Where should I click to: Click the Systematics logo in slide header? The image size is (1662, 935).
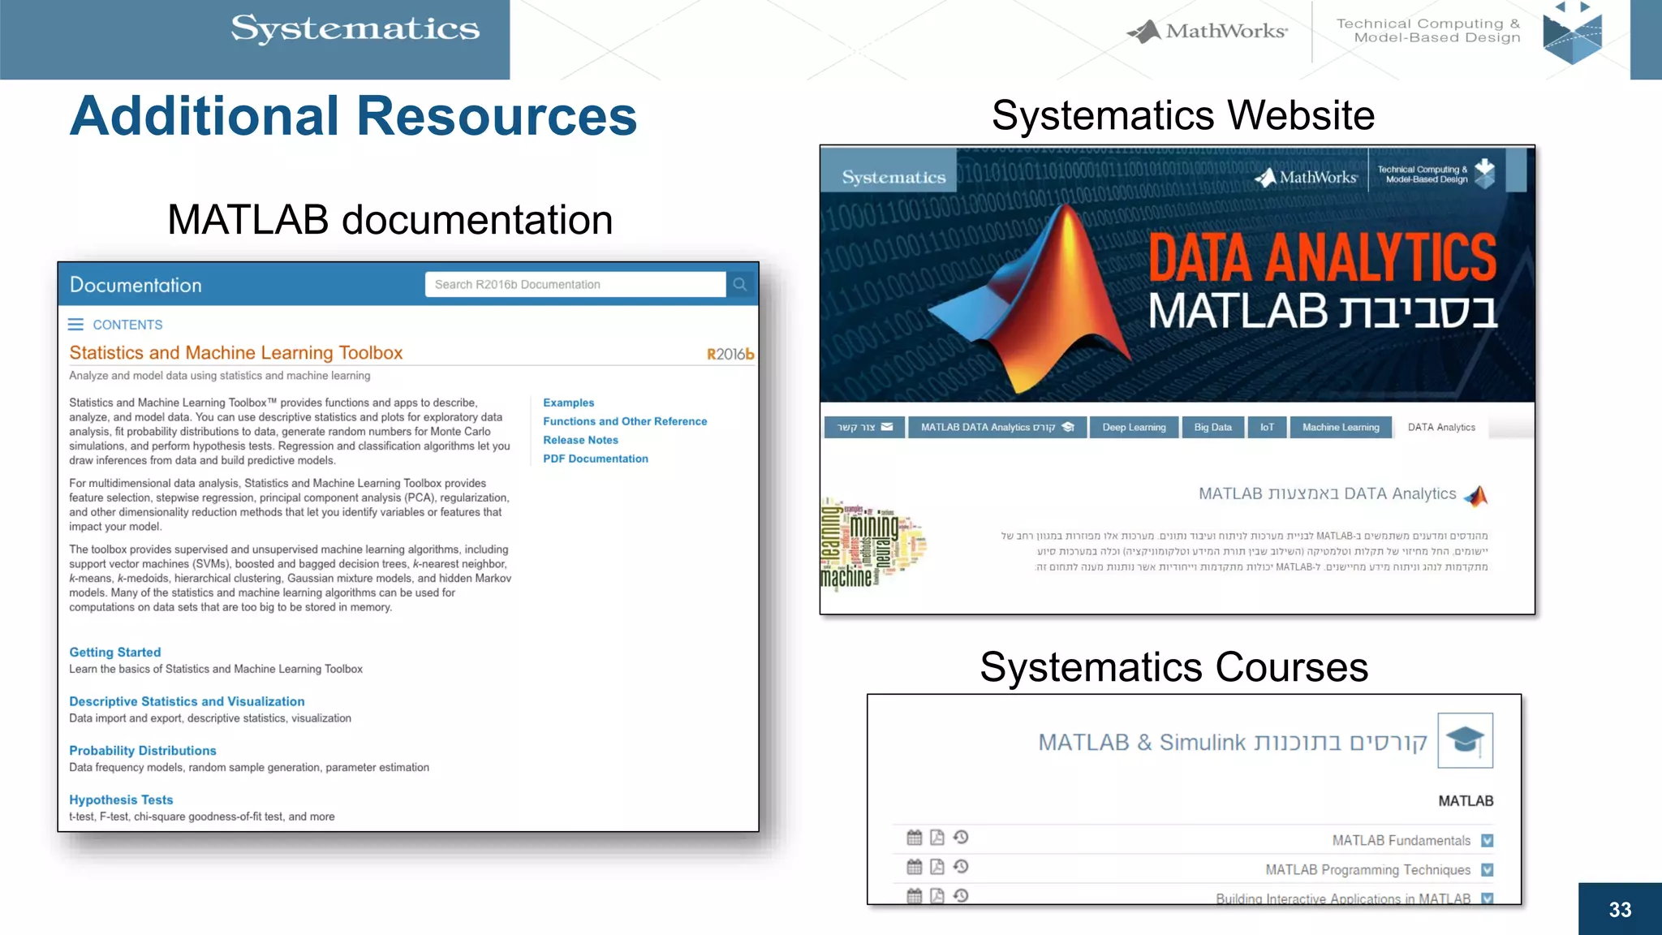click(355, 28)
